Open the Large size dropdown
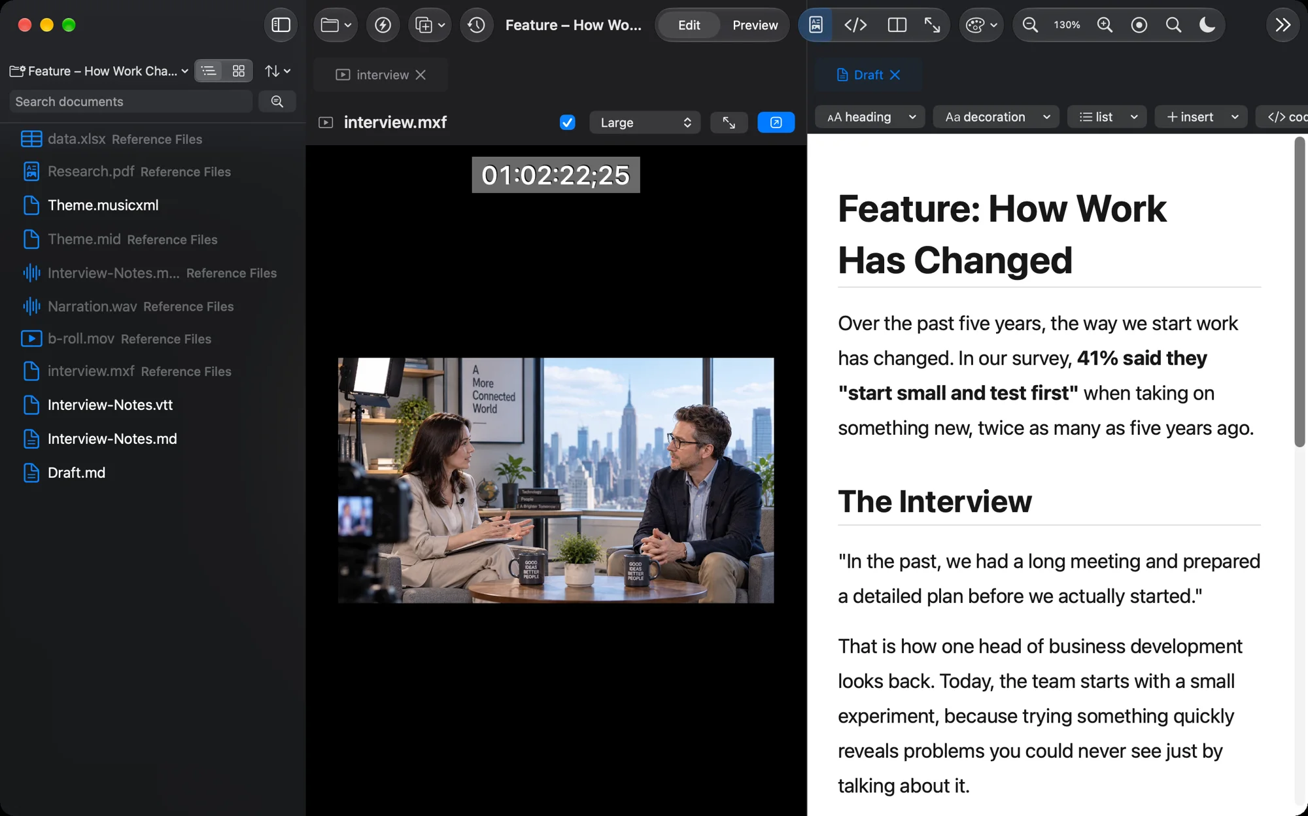Image resolution: width=1308 pixels, height=816 pixels. point(645,122)
